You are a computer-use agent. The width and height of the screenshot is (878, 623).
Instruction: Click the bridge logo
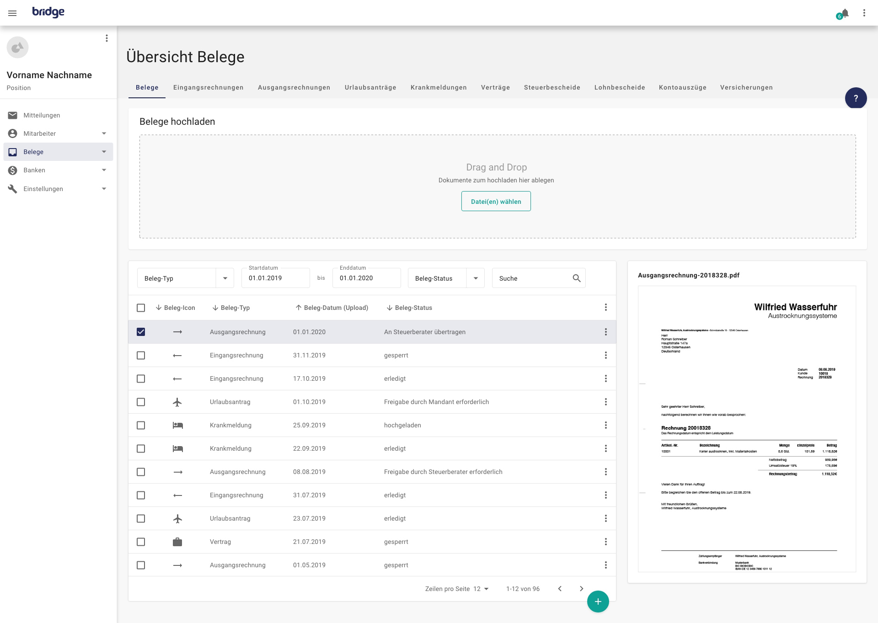click(x=48, y=12)
